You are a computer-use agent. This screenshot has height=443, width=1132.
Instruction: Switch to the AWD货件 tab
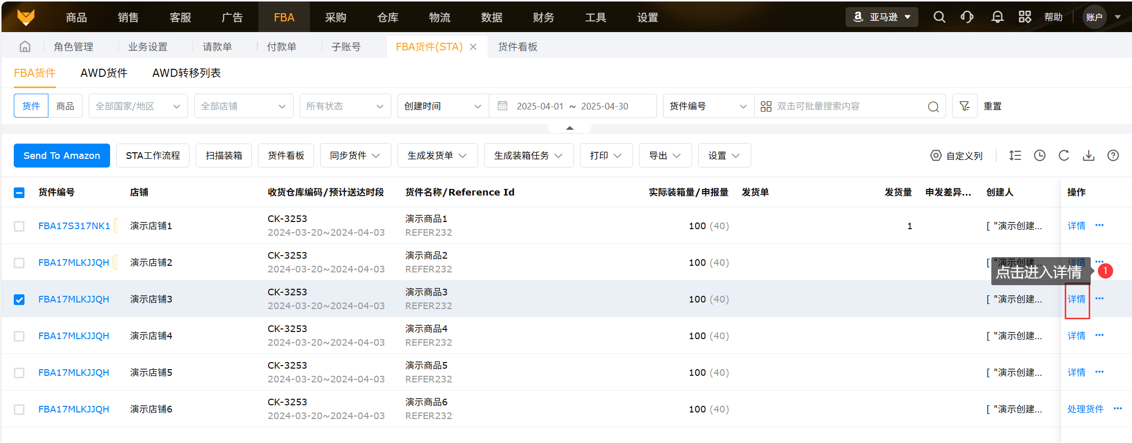pos(104,73)
